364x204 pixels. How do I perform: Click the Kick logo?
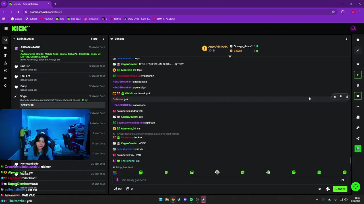click(x=21, y=28)
